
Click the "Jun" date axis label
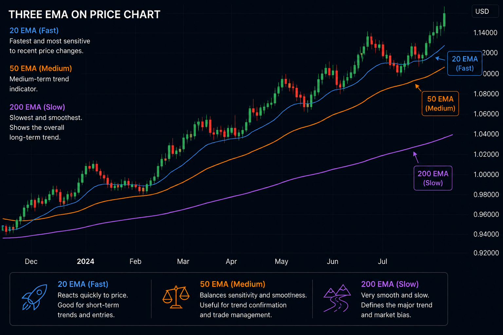pyautogui.click(x=332, y=261)
